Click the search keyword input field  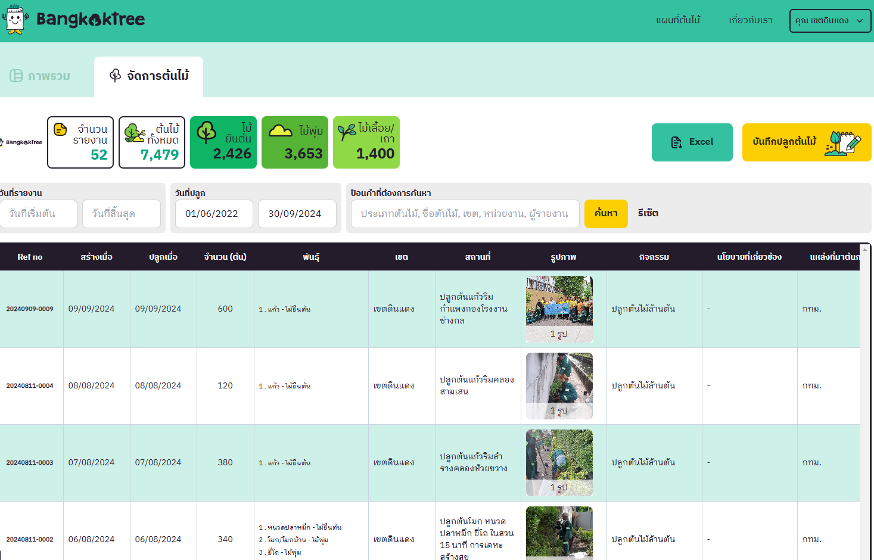(x=465, y=214)
